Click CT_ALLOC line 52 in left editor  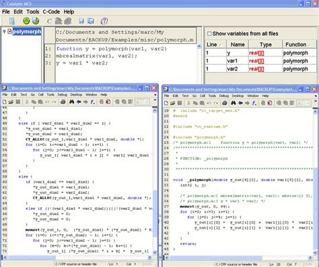[85, 139]
